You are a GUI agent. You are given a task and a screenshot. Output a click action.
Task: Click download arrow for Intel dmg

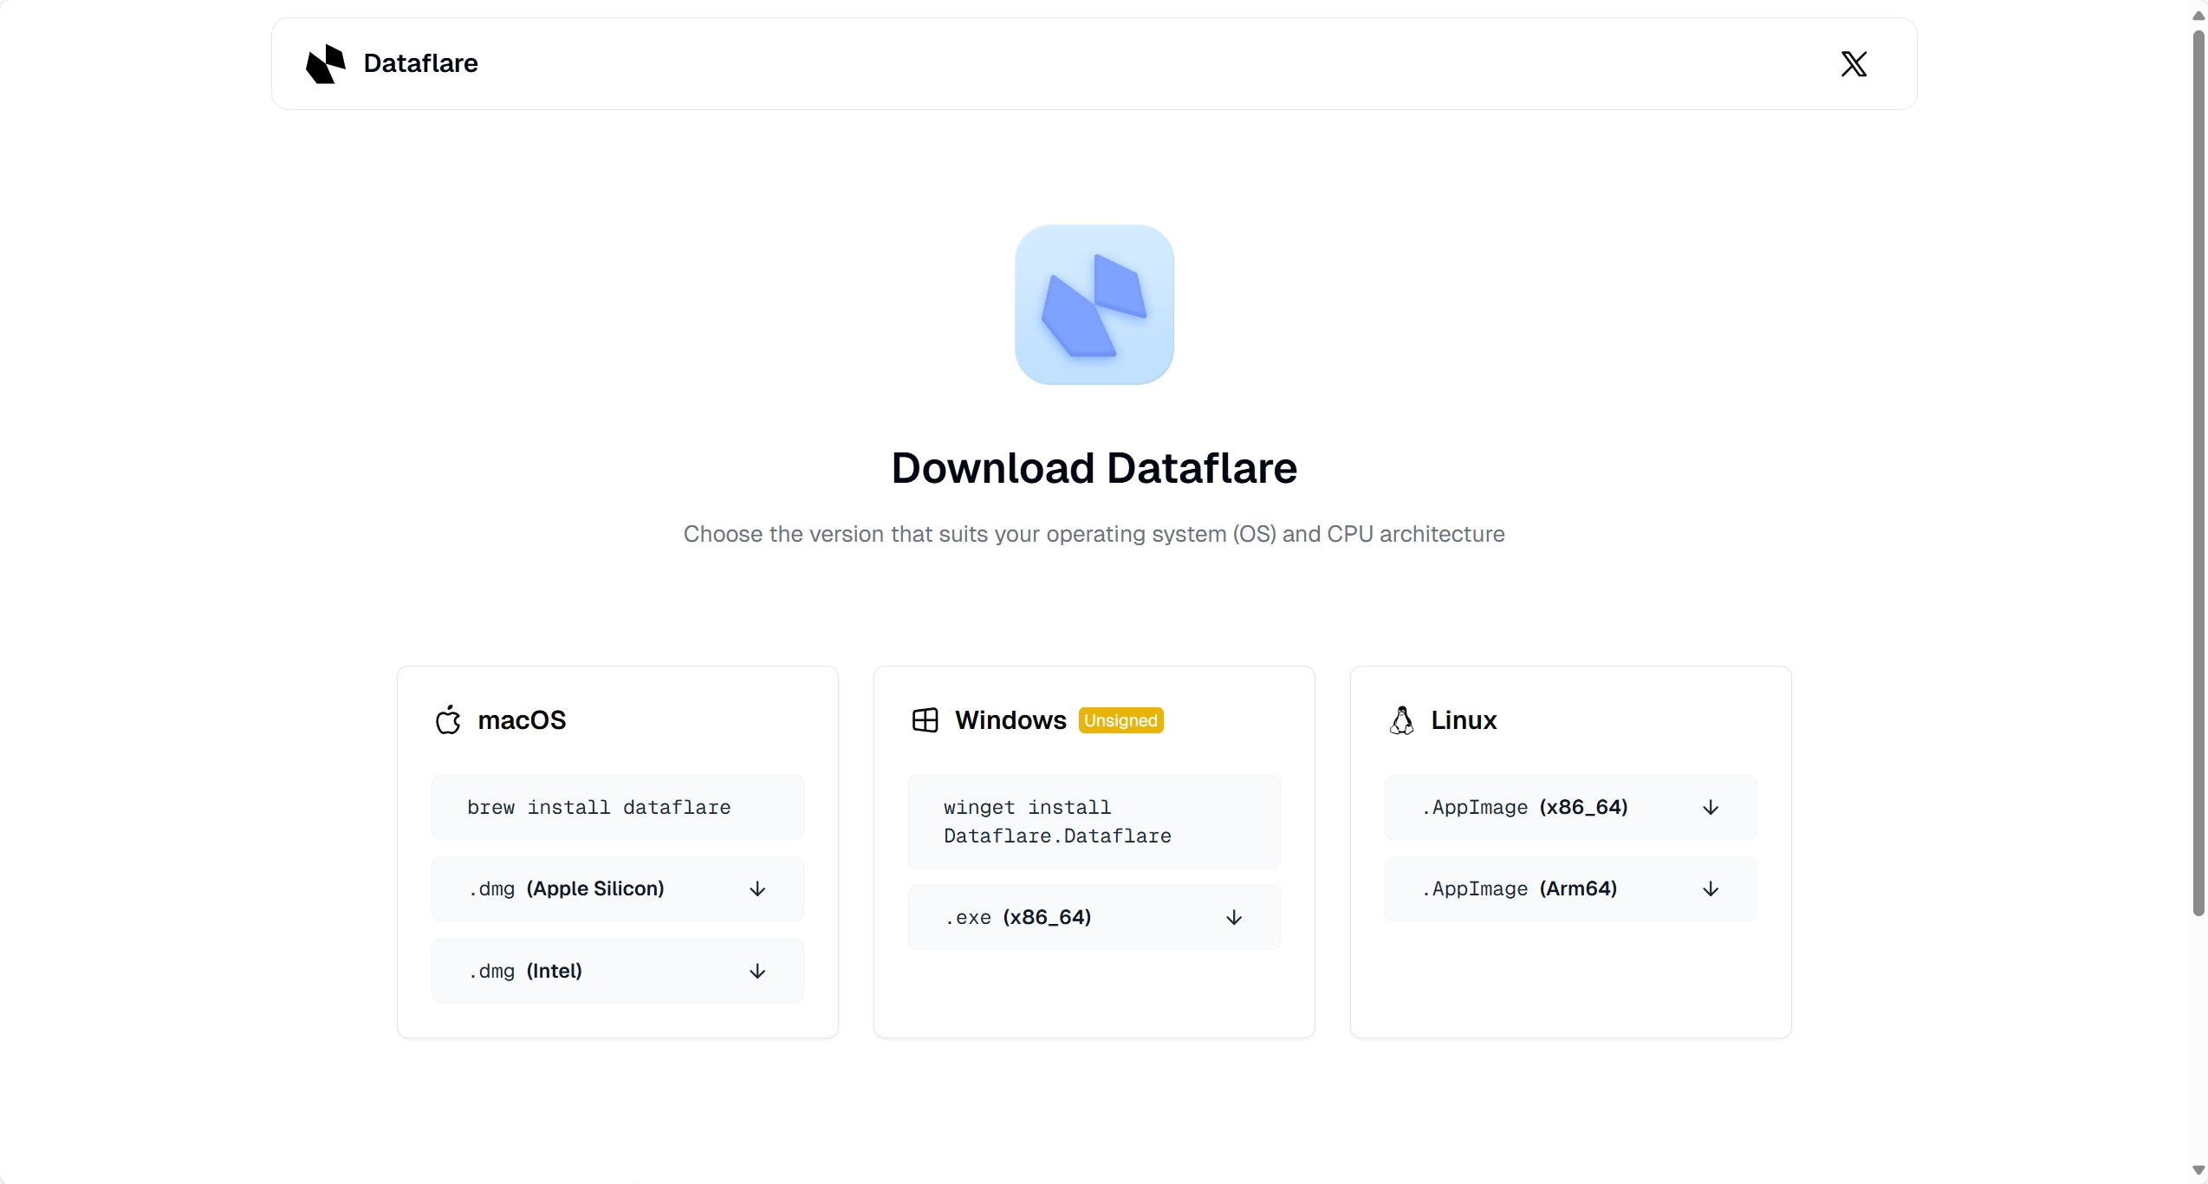(x=757, y=972)
